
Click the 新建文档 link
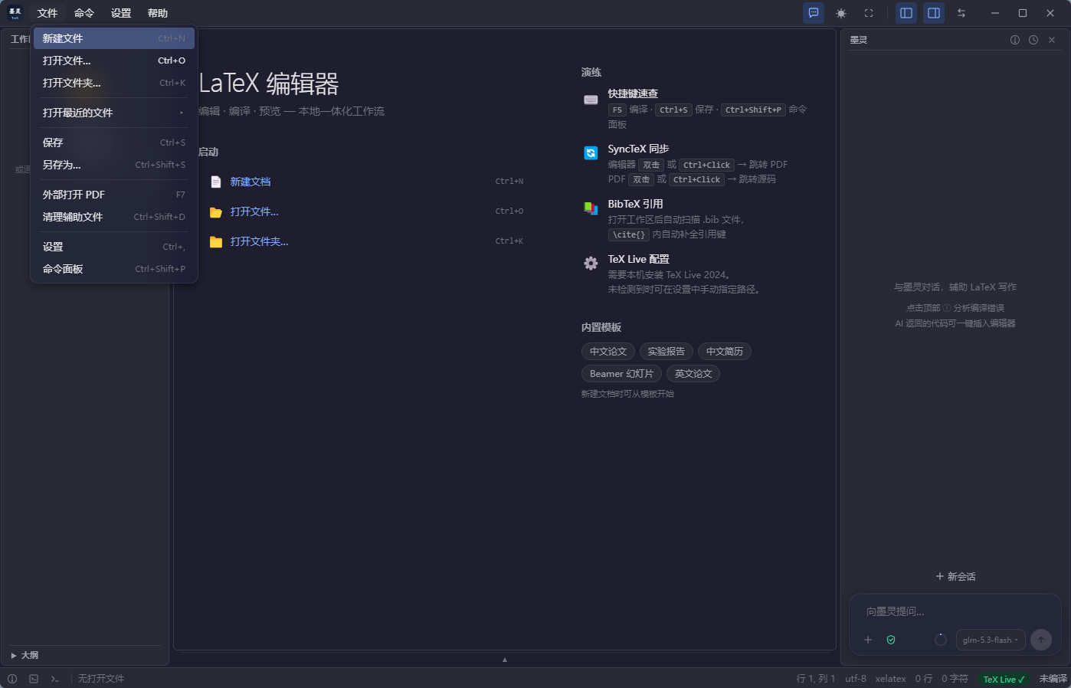[251, 182]
